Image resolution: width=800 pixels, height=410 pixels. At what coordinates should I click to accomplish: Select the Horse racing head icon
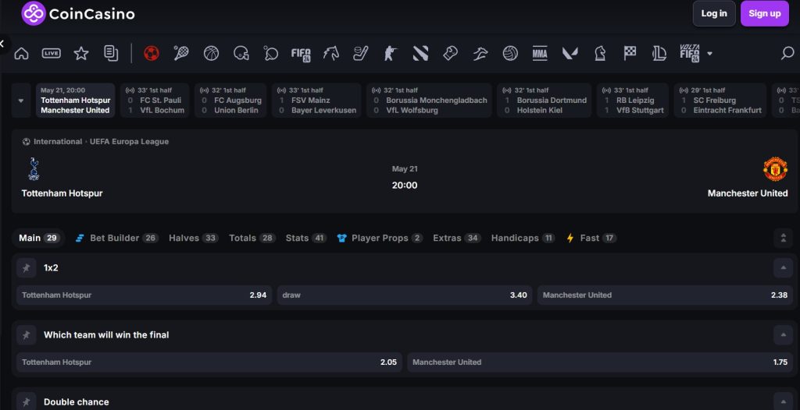[x=330, y=53]
